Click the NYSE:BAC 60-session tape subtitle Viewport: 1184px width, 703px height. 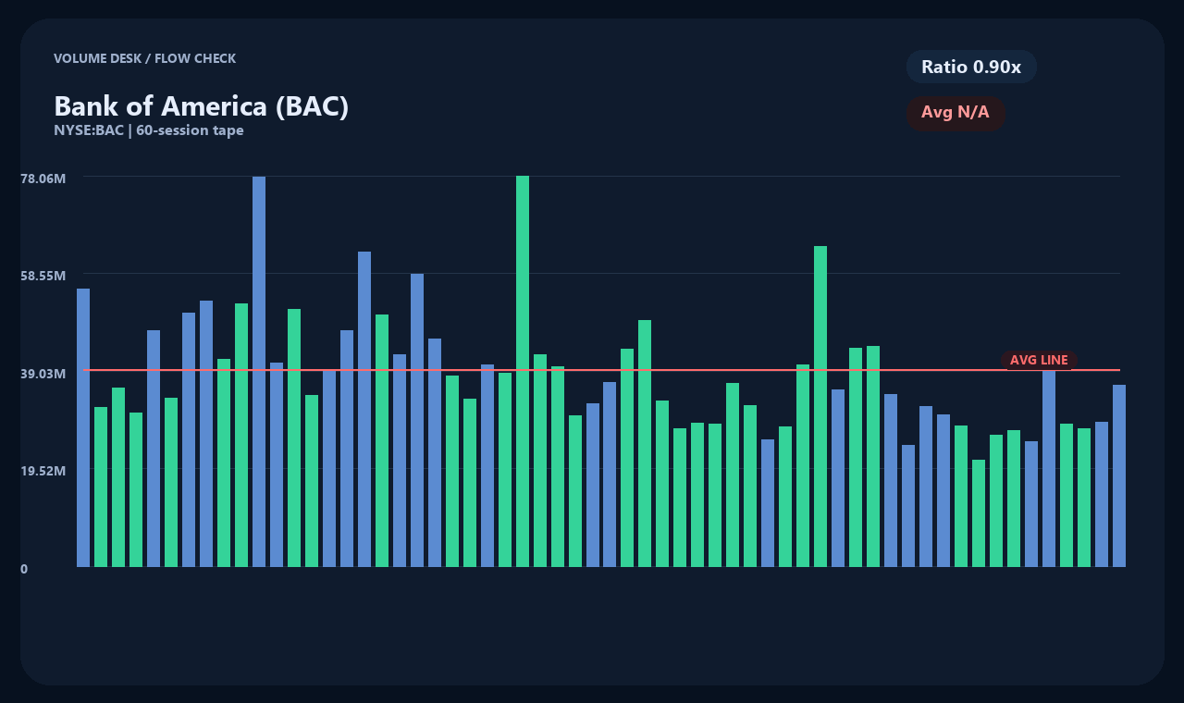point(149,130)
